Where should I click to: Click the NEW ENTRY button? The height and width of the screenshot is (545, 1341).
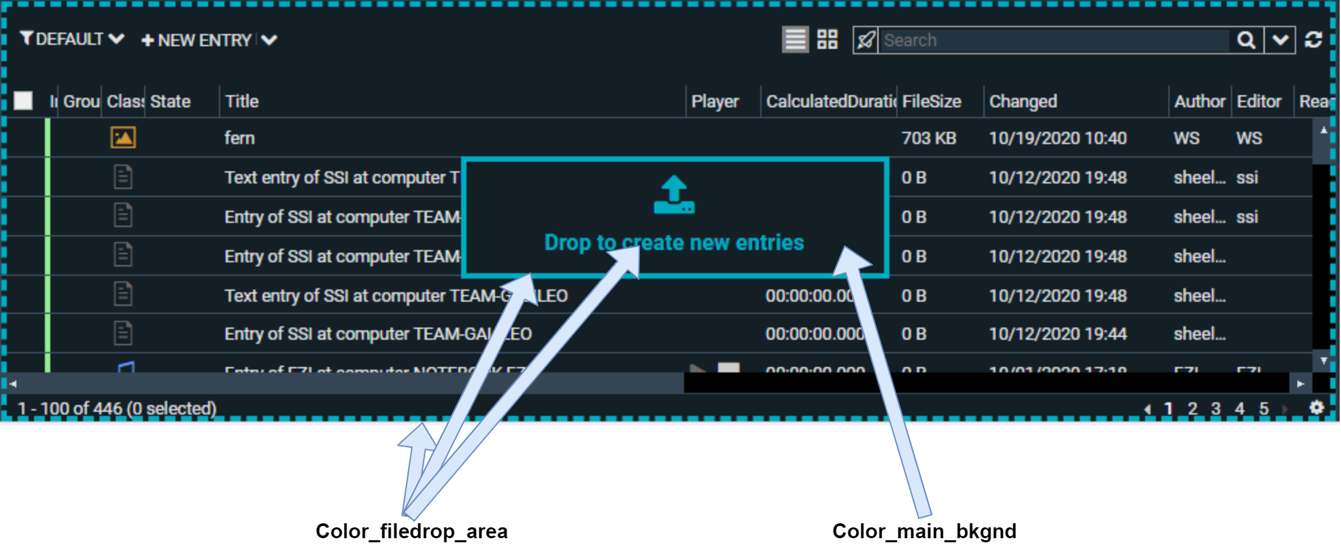pos(197,40)
